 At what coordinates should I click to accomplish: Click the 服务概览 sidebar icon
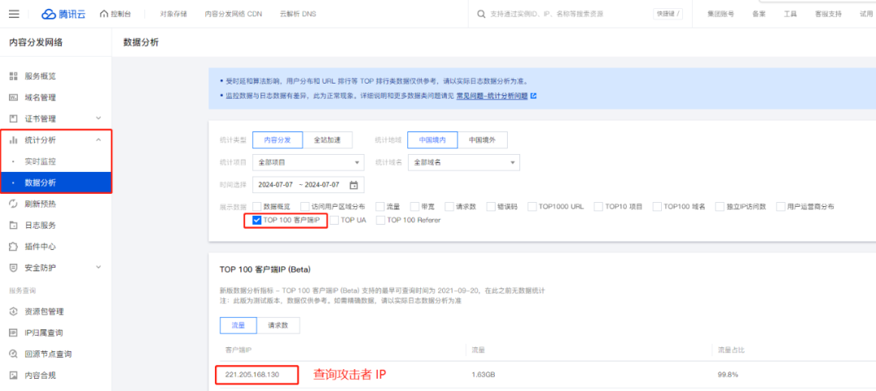pyautogui.click(x=13, y=76)
